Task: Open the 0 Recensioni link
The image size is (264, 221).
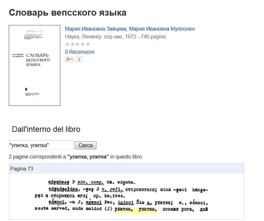Action: (x=80, y=52)
